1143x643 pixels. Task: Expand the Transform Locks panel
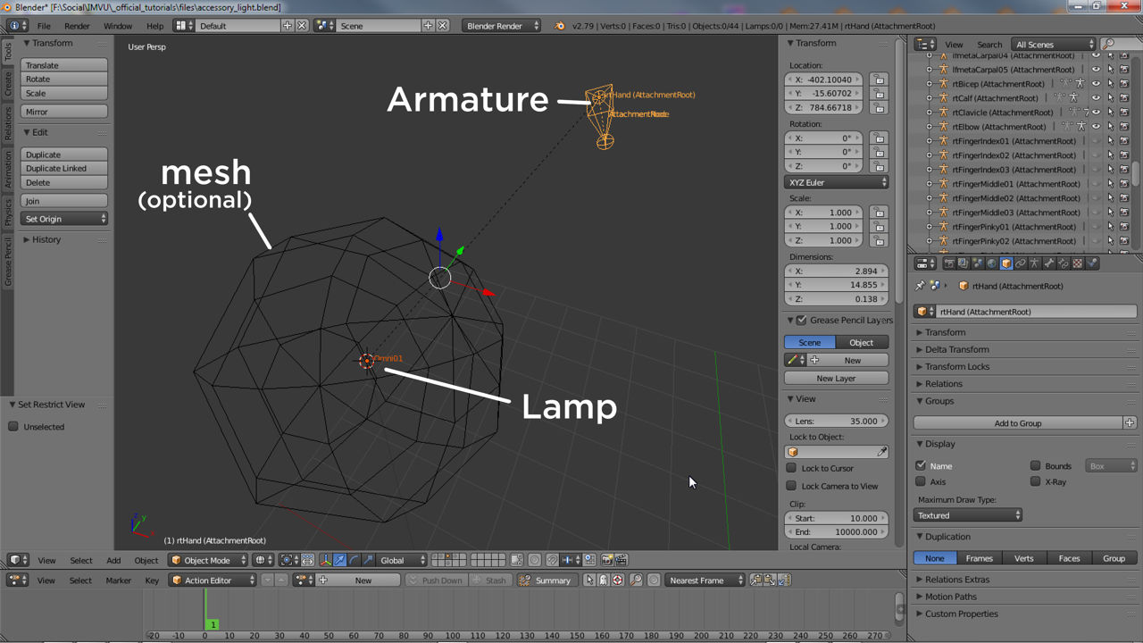coord(957,366)
